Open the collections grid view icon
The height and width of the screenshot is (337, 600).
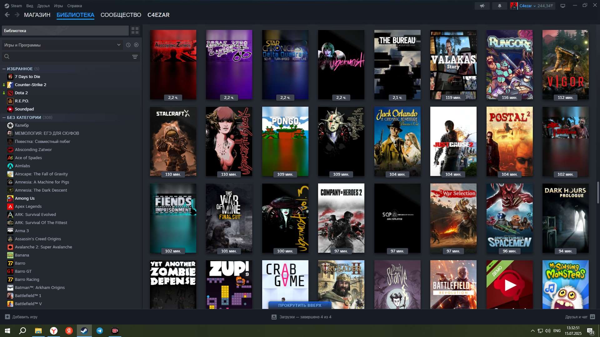135,31
